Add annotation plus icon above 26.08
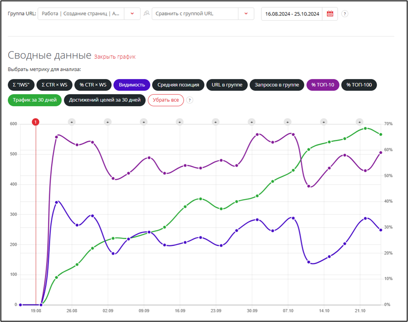 click(72, 122)
